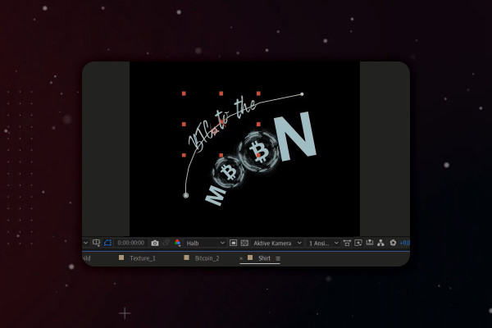Toggle the region of interest icon

click(233, 243)
